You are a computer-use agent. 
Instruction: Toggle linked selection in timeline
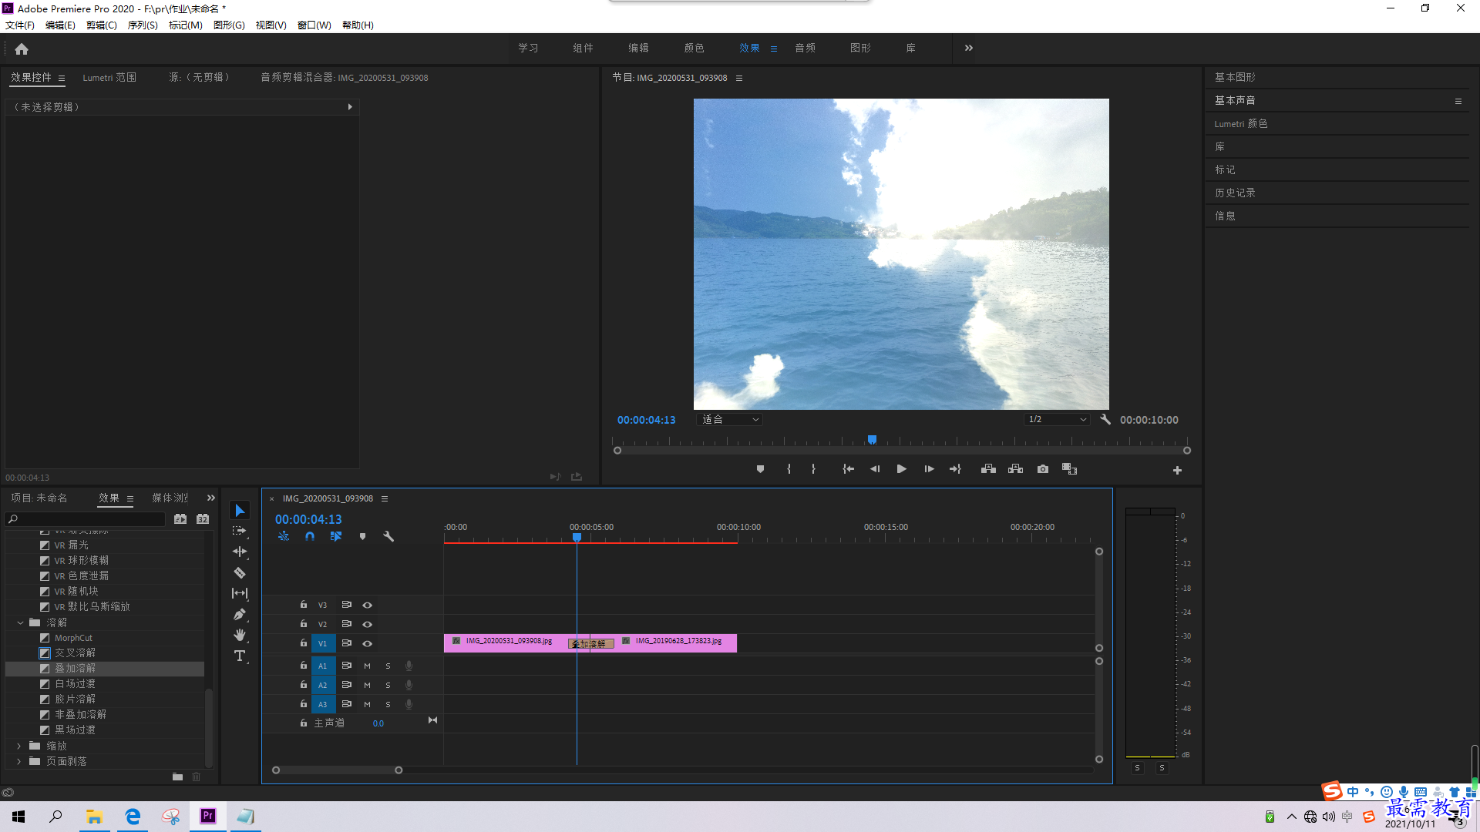(336, 536)
